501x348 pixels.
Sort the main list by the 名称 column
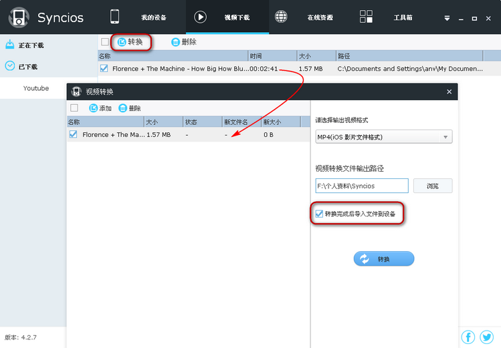point(173,56)
